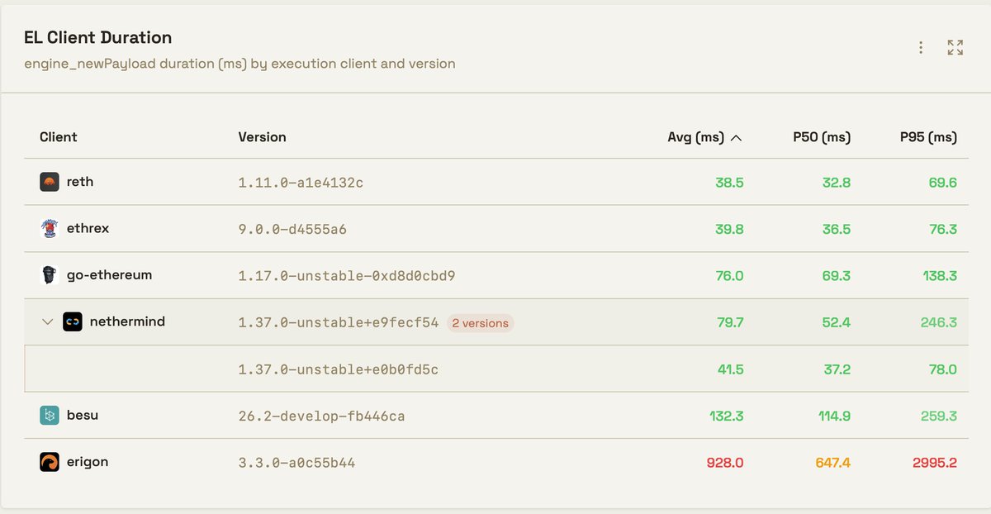Image resolution: width=991 pixels, height=514 pixels.
Task: Select the besu client name
Action: pyautogui.click(x=83, y=415)
